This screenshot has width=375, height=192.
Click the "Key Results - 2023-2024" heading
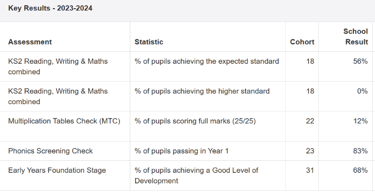coord(50,8)
